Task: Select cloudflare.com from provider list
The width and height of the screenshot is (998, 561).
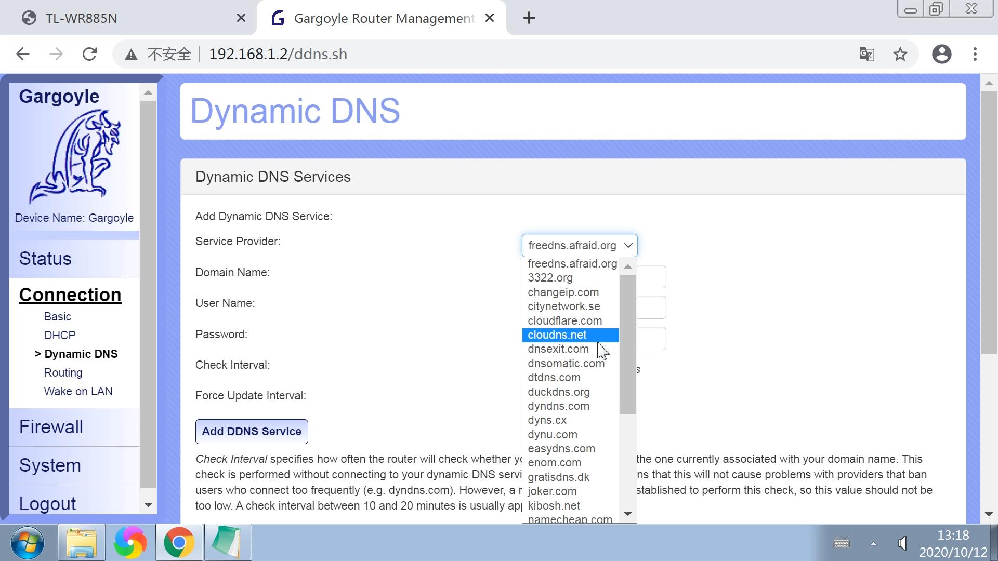Action: [x=564, y=321]
